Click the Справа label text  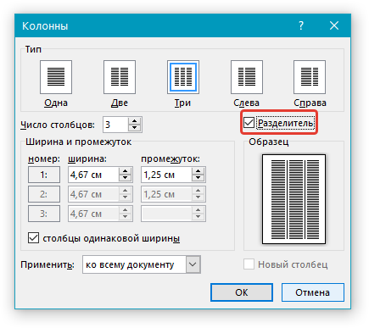tap(310, 103)
